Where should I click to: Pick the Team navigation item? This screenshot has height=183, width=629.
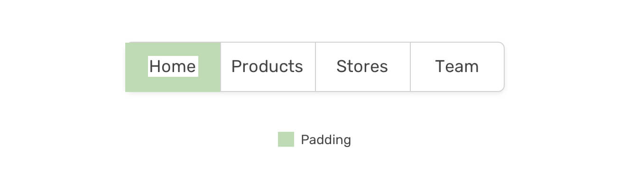pyautogui.click(x=457, y=67)
